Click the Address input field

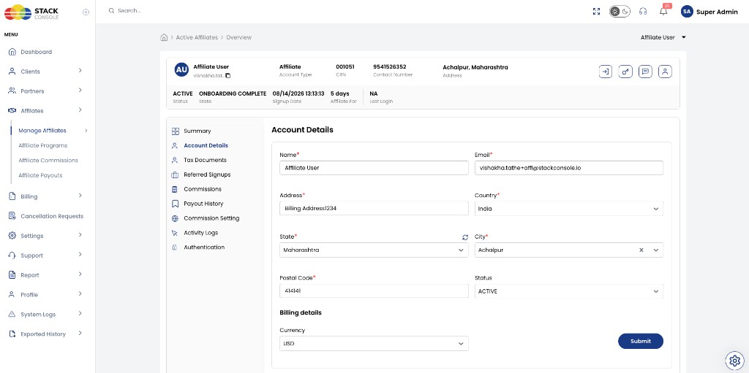pos(374,208)
